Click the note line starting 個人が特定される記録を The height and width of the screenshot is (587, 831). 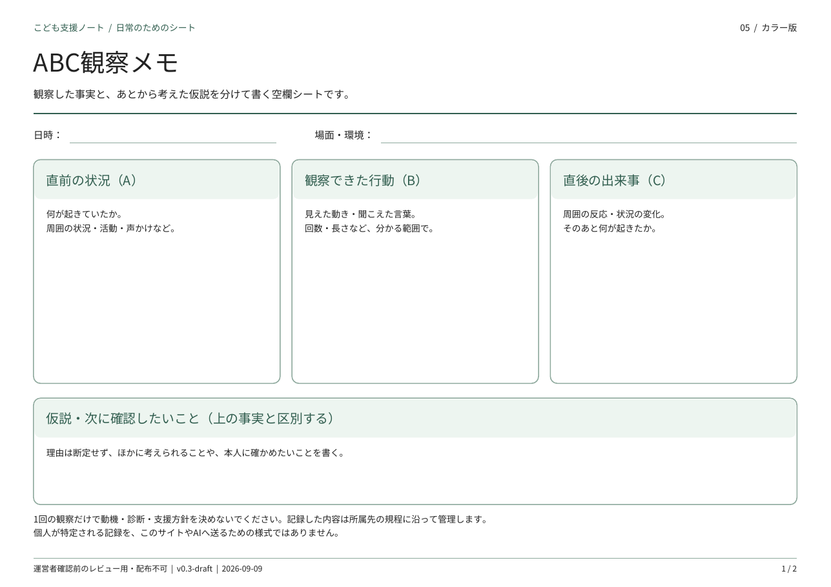point(188,533)
